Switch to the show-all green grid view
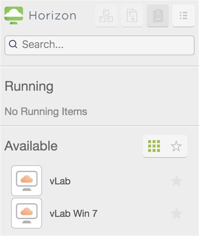Screen dimensions: 199x236 [154, 146]
